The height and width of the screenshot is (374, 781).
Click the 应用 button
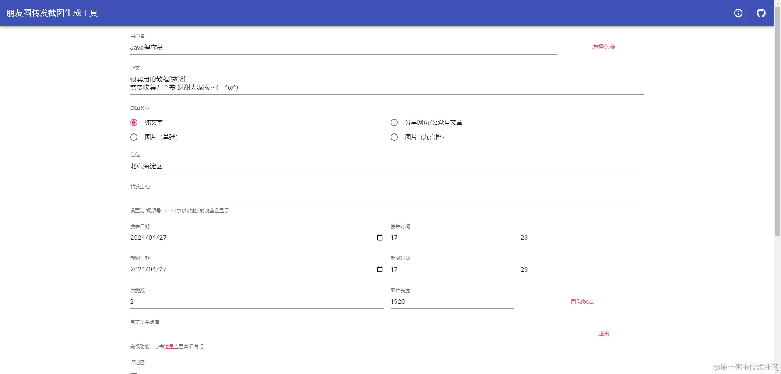point(604,333)
